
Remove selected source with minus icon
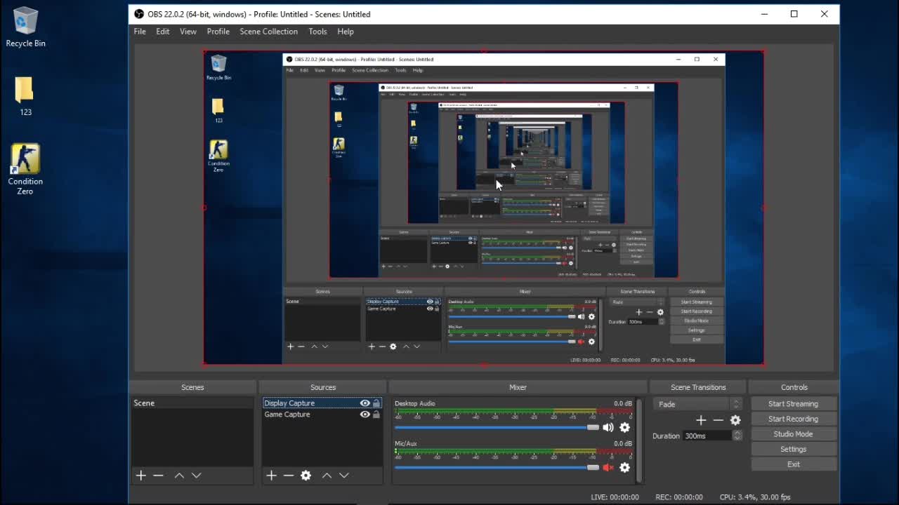(x=289, y=476)
